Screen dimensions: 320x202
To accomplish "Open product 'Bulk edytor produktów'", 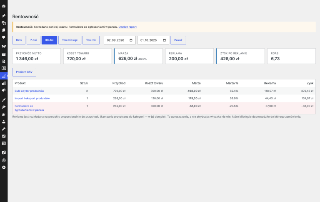I will click(x=29, y=91).
